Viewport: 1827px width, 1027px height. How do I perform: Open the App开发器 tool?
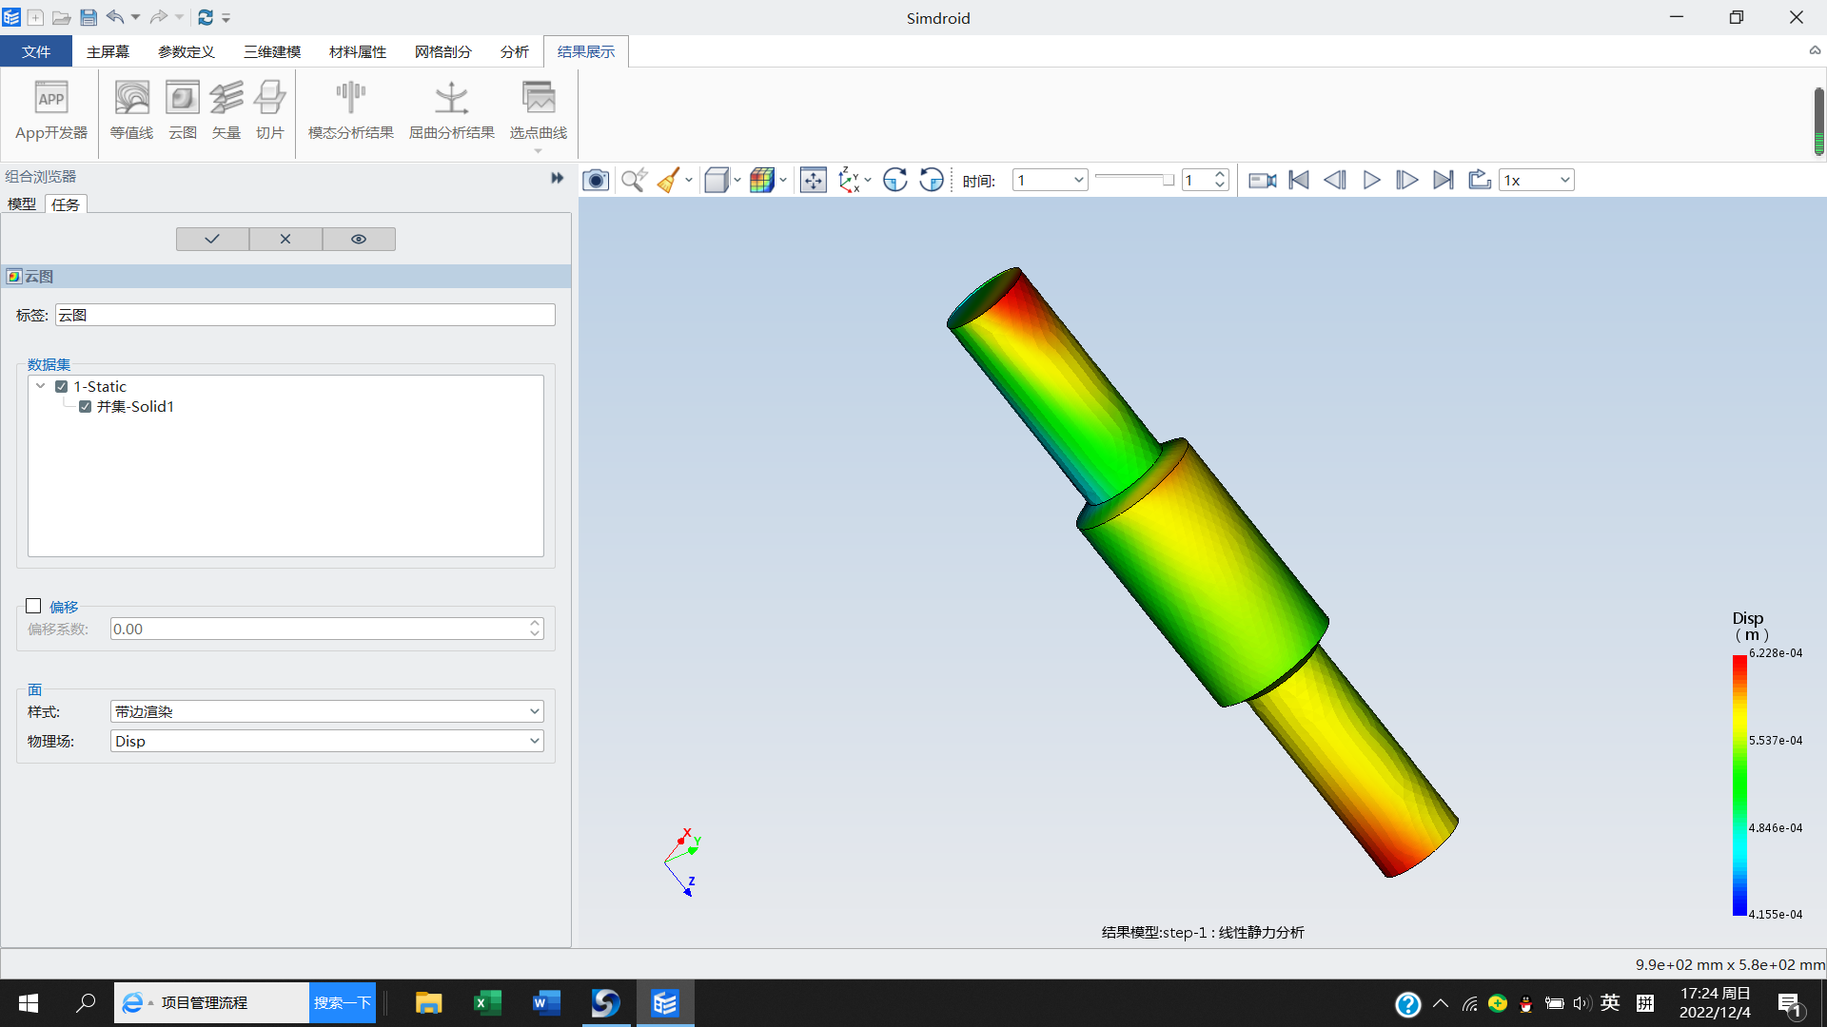tap(51, 110)
